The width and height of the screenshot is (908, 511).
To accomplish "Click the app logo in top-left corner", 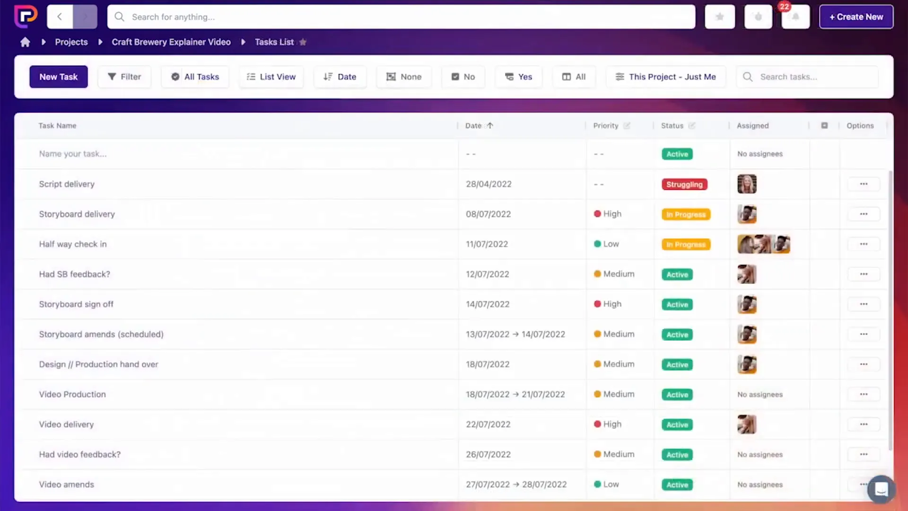I will (x=26, y=16).
